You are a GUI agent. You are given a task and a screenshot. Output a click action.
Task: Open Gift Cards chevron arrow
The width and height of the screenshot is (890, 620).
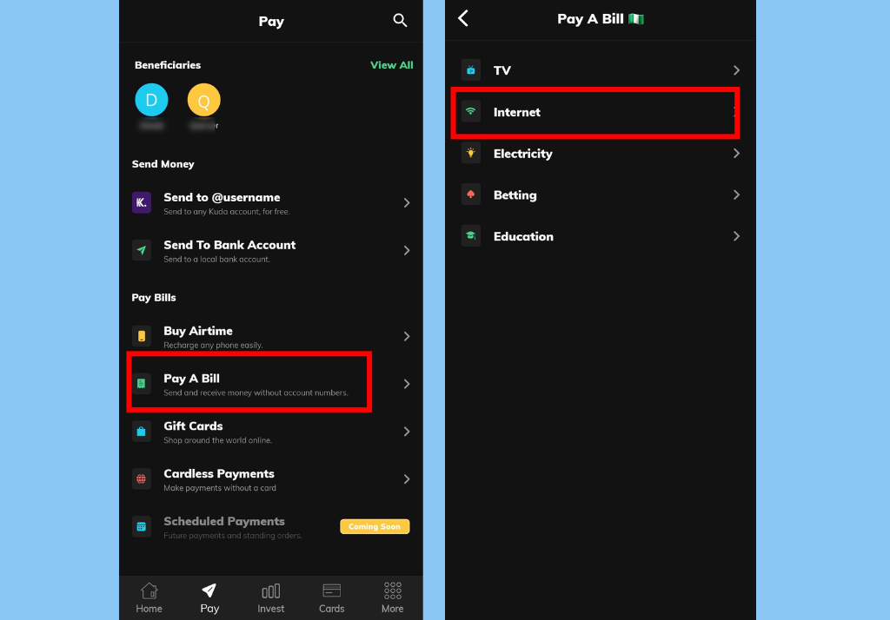tap(407, 432)
